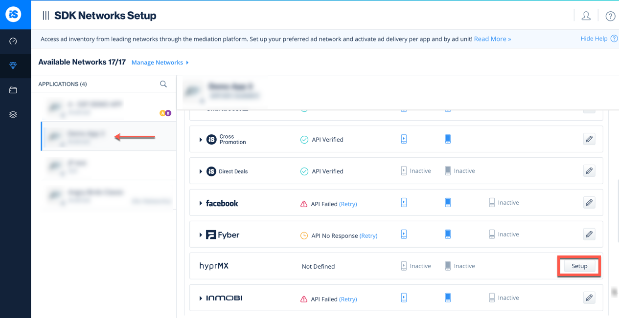Open the dashboard gauge icon in sidebar
619x318 pixels.
coord(13,42)
